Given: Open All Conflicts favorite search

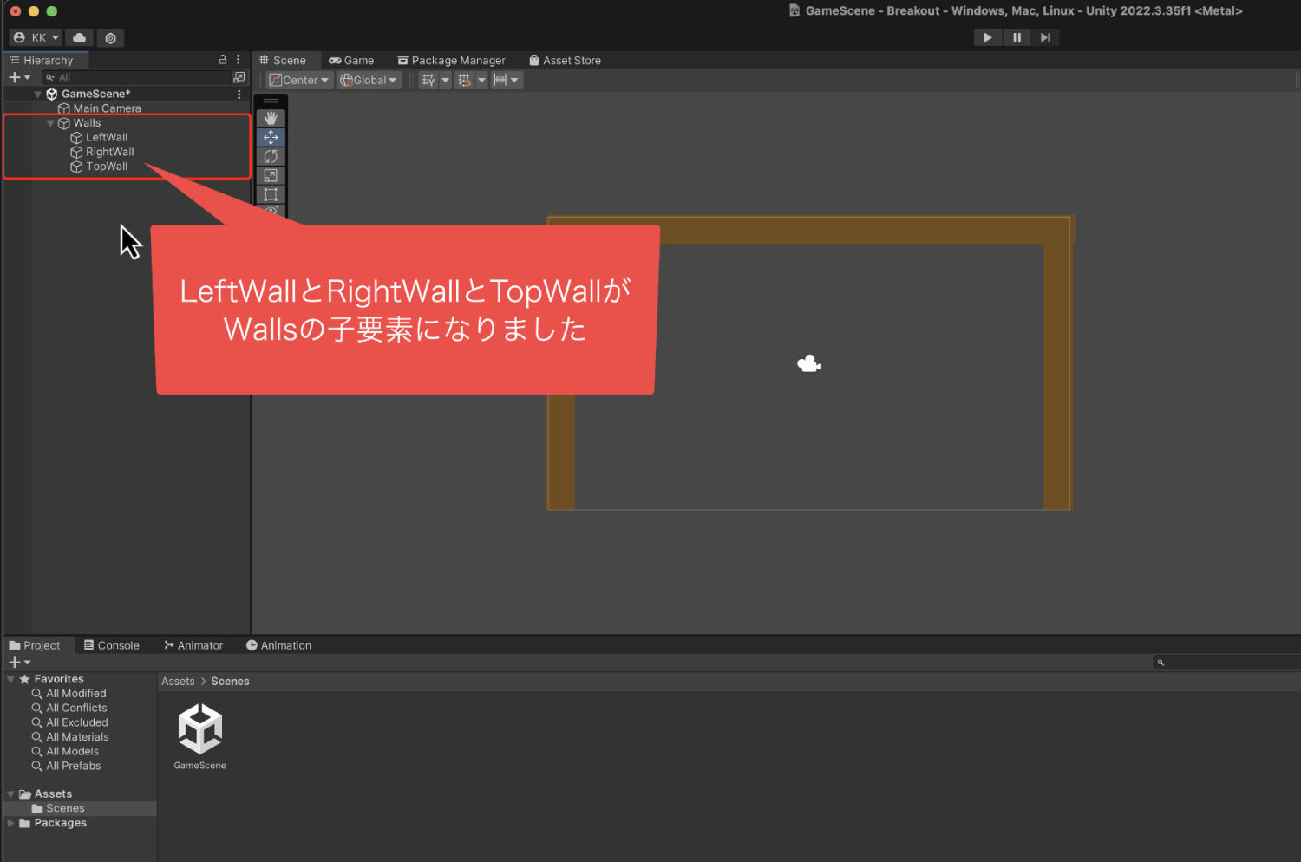Looking at the screenshot, I should 76,708.
